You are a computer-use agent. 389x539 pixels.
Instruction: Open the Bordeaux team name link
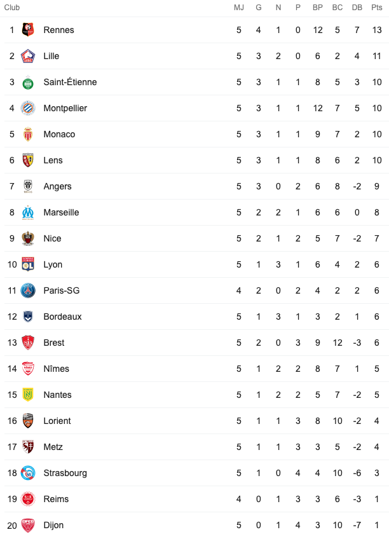coord(62,317)
